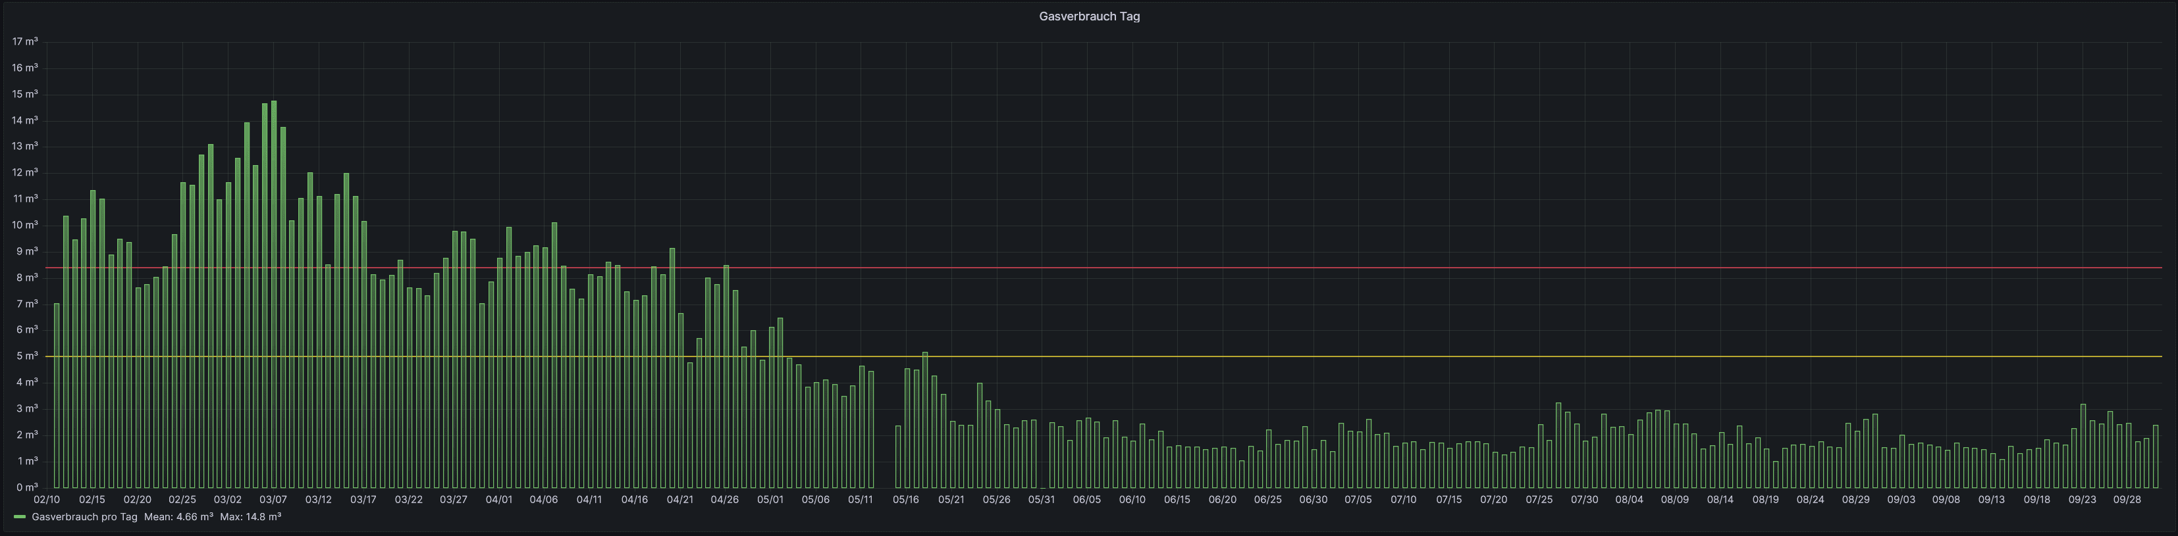Image resolution: width=2178 pixels, height=536 pixels.
Task: Click the '08/24' x-axis date label
Action: pyautogui.click(x=1810, y=499)
